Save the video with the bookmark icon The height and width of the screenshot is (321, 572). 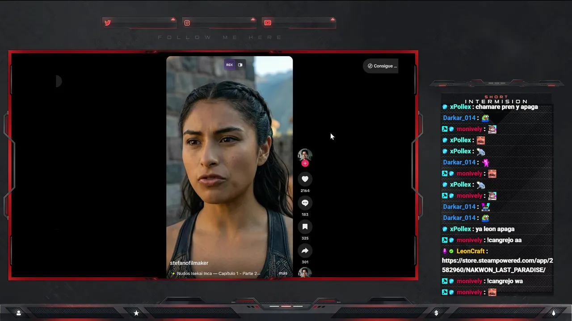click(305, 226)
